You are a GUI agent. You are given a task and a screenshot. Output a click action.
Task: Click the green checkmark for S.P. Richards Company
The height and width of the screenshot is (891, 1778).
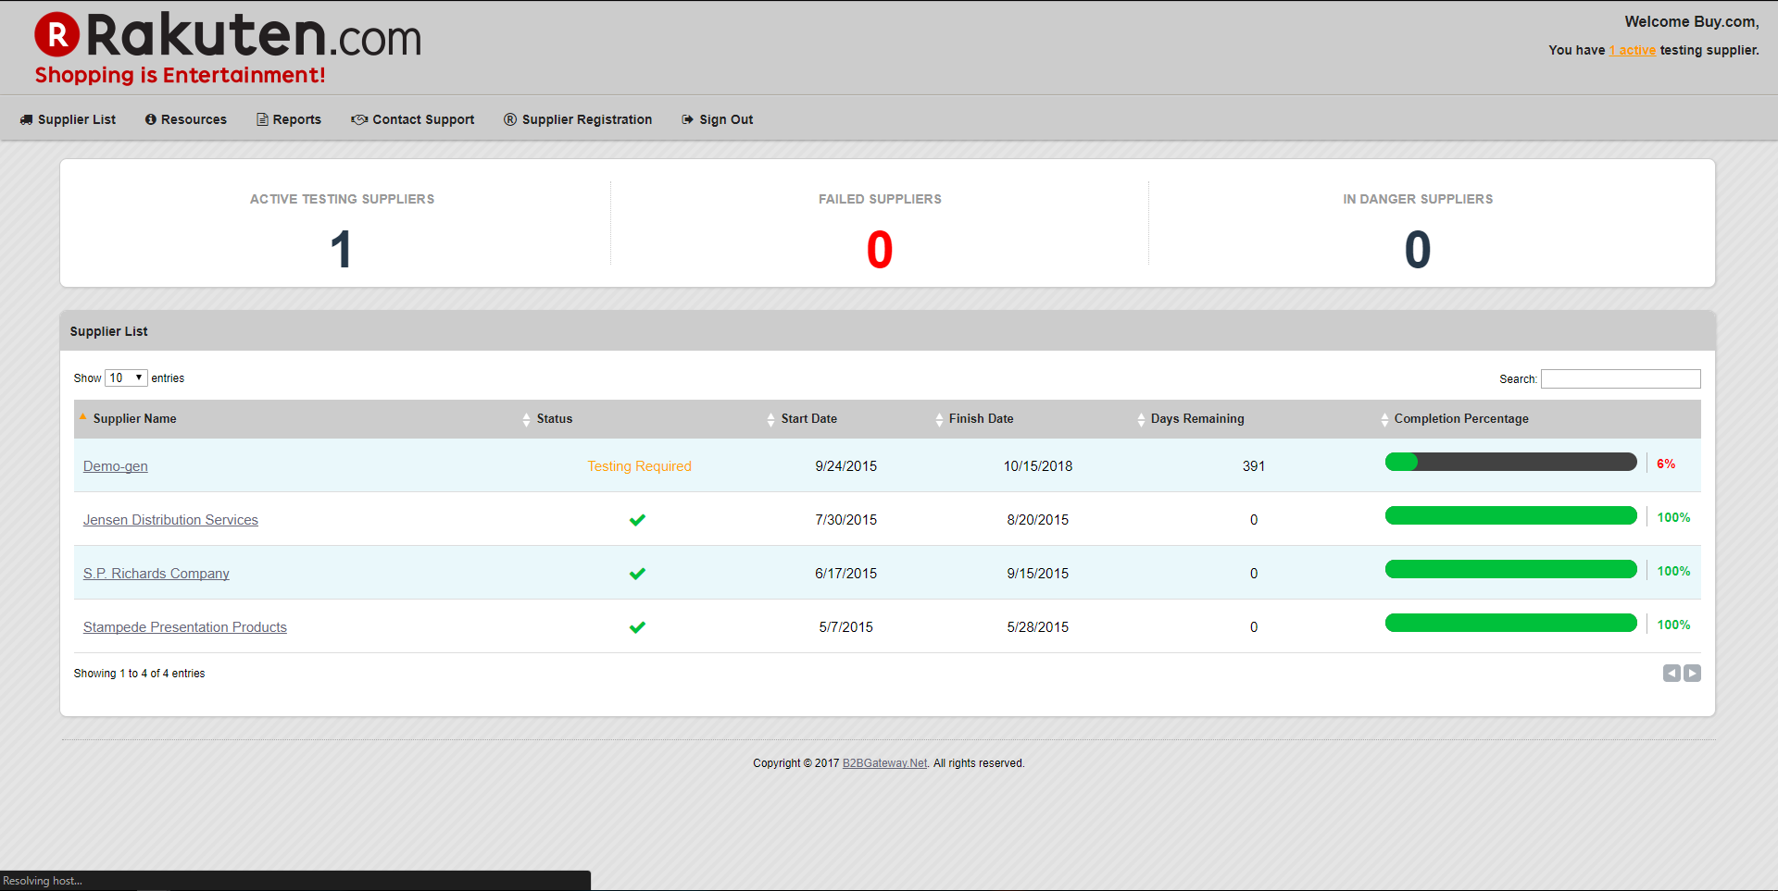coord(637,574)
